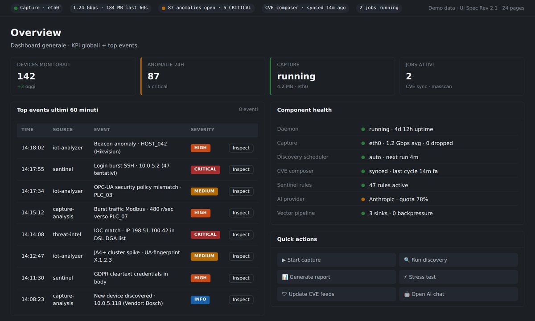Click the Run discovery quick action
This screenshot has height=321, width=535.
tap(458, 260)
